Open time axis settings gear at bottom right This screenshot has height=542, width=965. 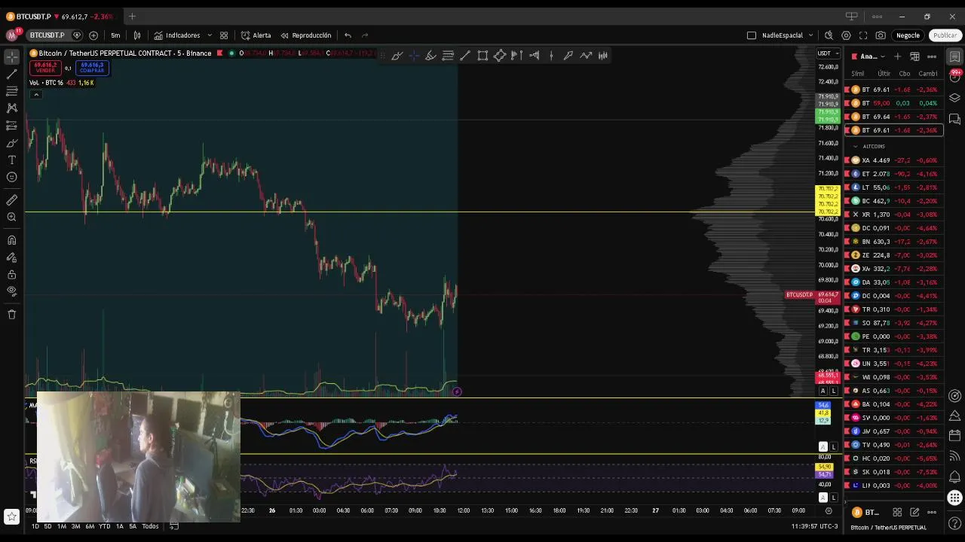[x=829, y=511]
